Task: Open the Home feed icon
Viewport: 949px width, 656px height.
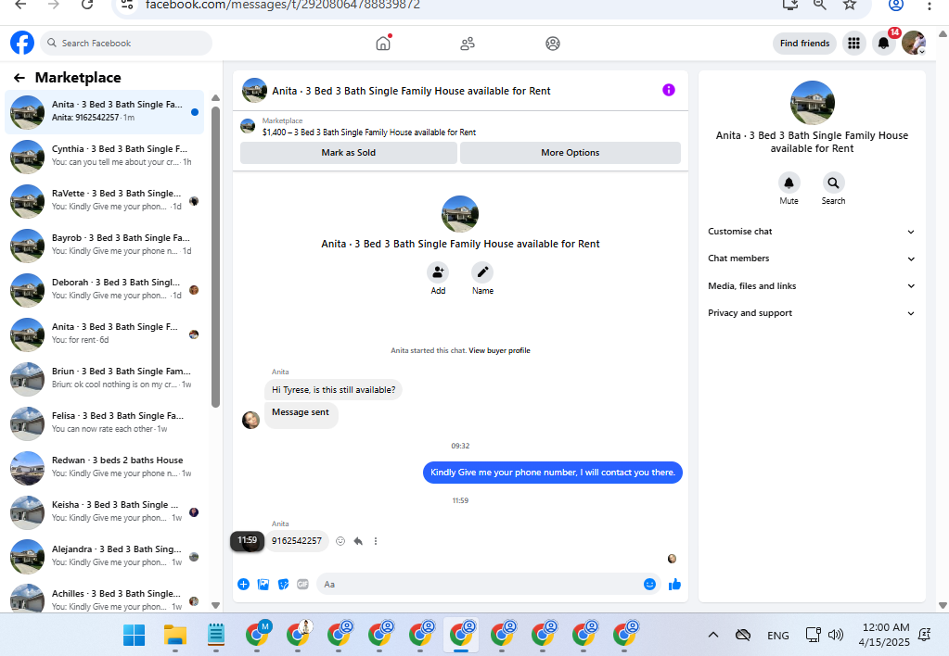Action: (x=383, y=44)
